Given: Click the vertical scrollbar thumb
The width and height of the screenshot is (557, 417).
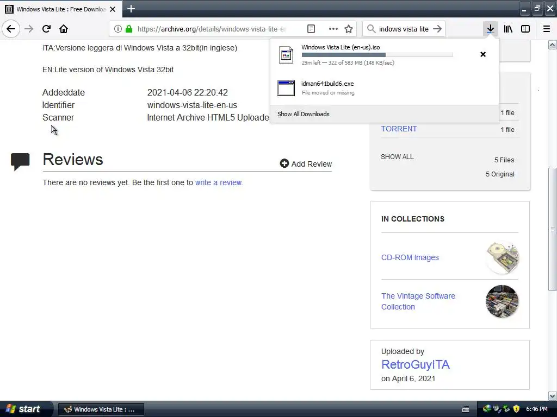Looking at the screenshot, I should (553, 229).
